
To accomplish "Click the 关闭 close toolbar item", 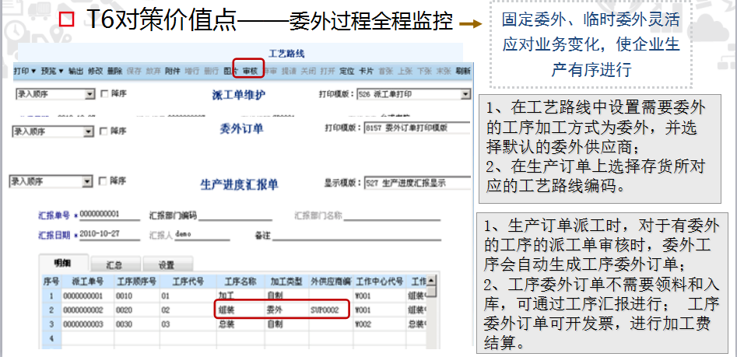I will tap(308, 72).
